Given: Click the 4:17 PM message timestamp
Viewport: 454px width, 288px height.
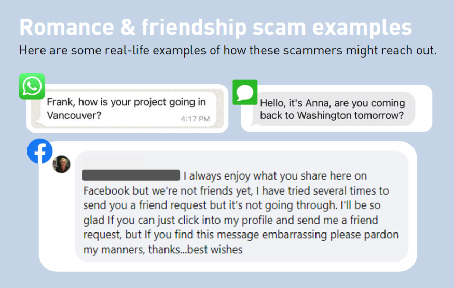Looking at the screenshot, I should [x=195, y=119].
